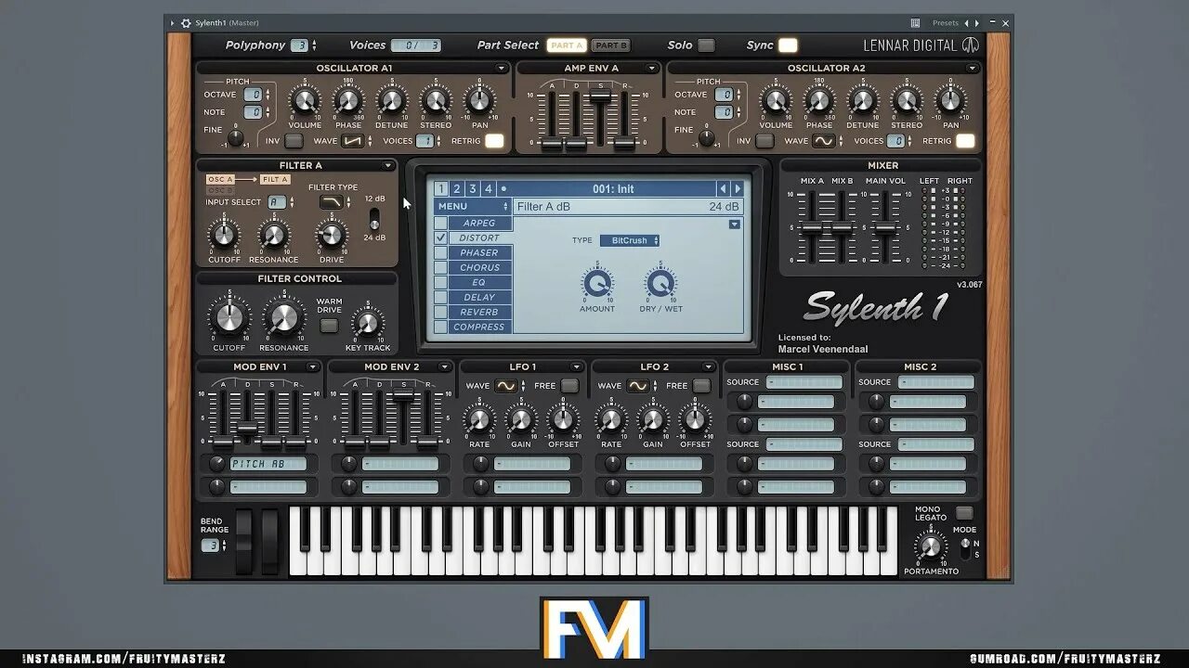The height and width of the screenshot is (668, 1189).
Task: Toggle the Sync button
Action: [x=788, y=45]
